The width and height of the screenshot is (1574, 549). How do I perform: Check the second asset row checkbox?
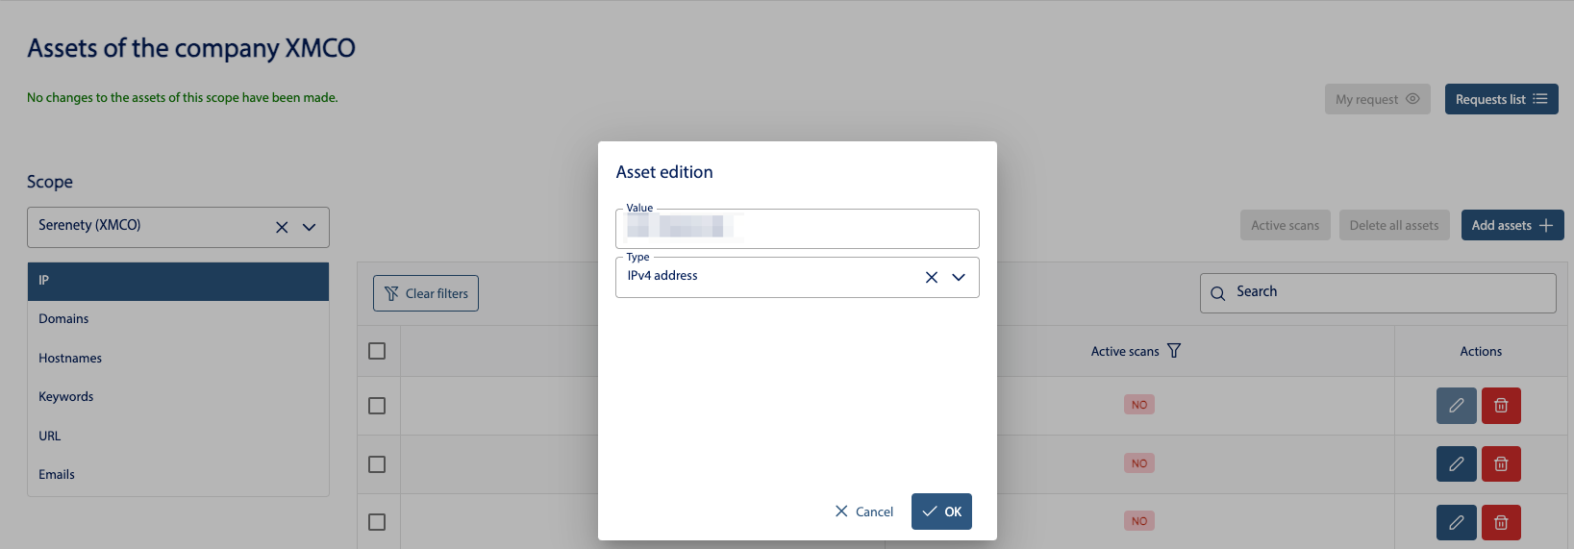coord(377,464)
